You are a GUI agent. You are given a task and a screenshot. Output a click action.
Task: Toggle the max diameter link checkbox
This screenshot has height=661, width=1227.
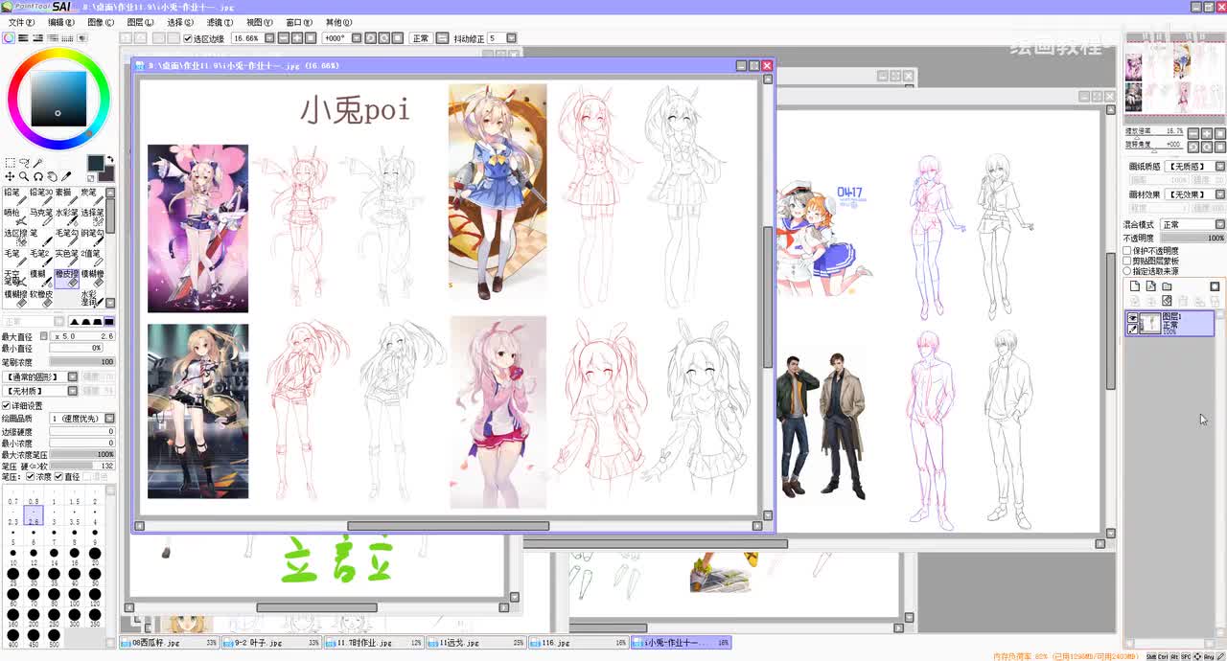(x=44, y=336)
